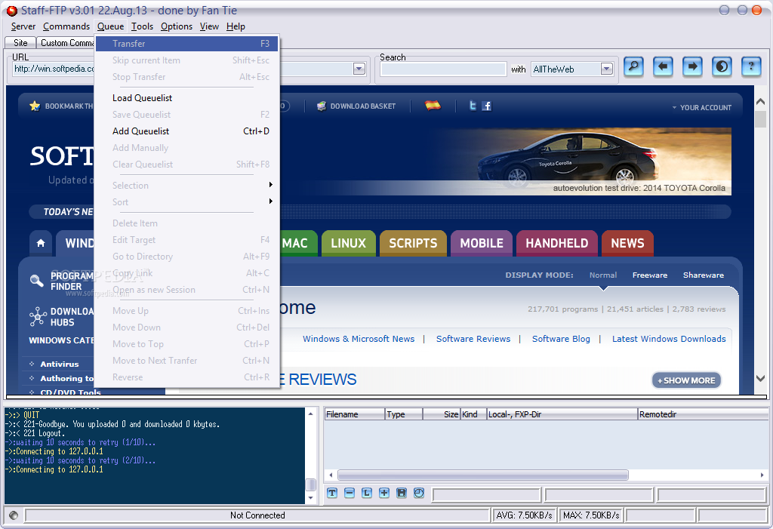773x529 pixels.
Task: Click the Antivirus category link
Action: pyautogui.click(x=60, y=364)
